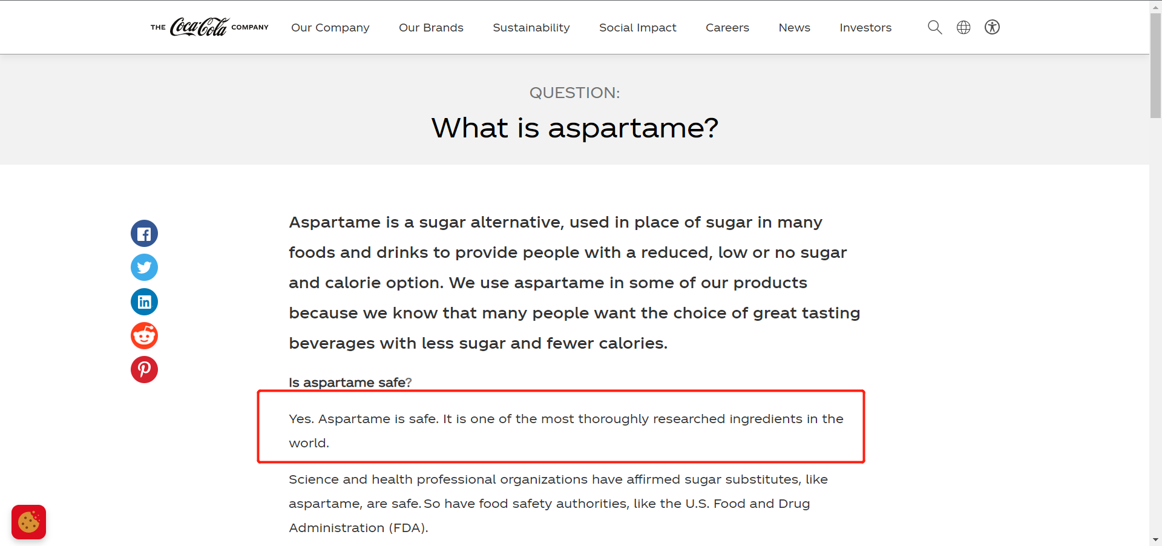Screen dimensions: 1162x546
Task: Share the page on Reddit
Action: click(144, 335)
